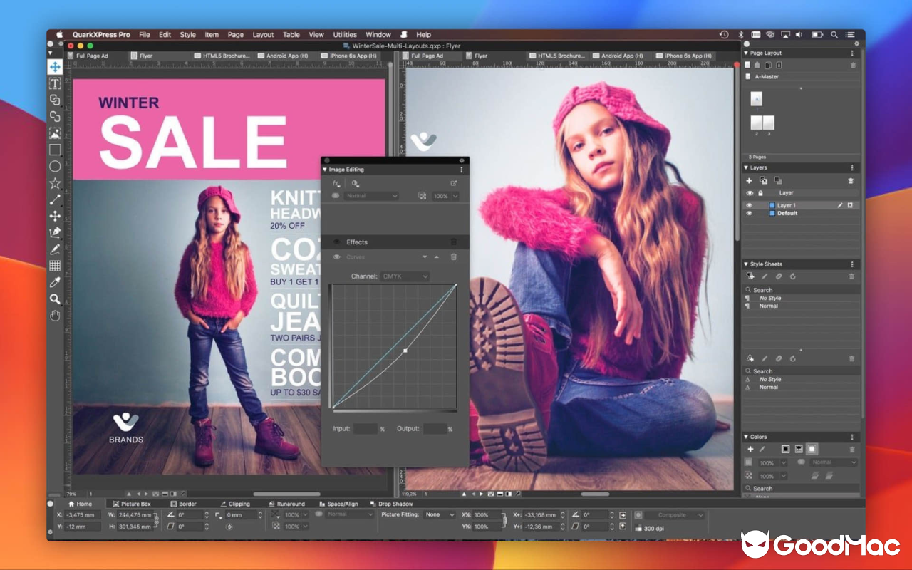912x570 pixels.
Task: Select the Text Content tool
Action: (x=55, y=83)
